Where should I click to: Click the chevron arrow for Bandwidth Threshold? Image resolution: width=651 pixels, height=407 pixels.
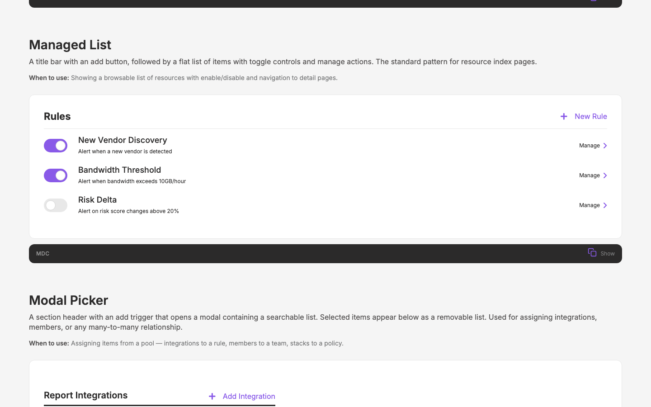coord(605,175)
